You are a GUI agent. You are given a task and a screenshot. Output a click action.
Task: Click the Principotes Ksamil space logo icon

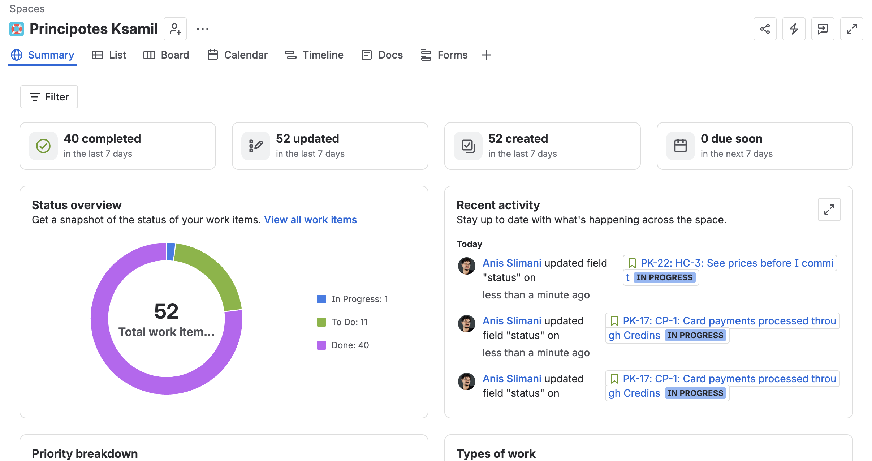click(x=17, y=29)
